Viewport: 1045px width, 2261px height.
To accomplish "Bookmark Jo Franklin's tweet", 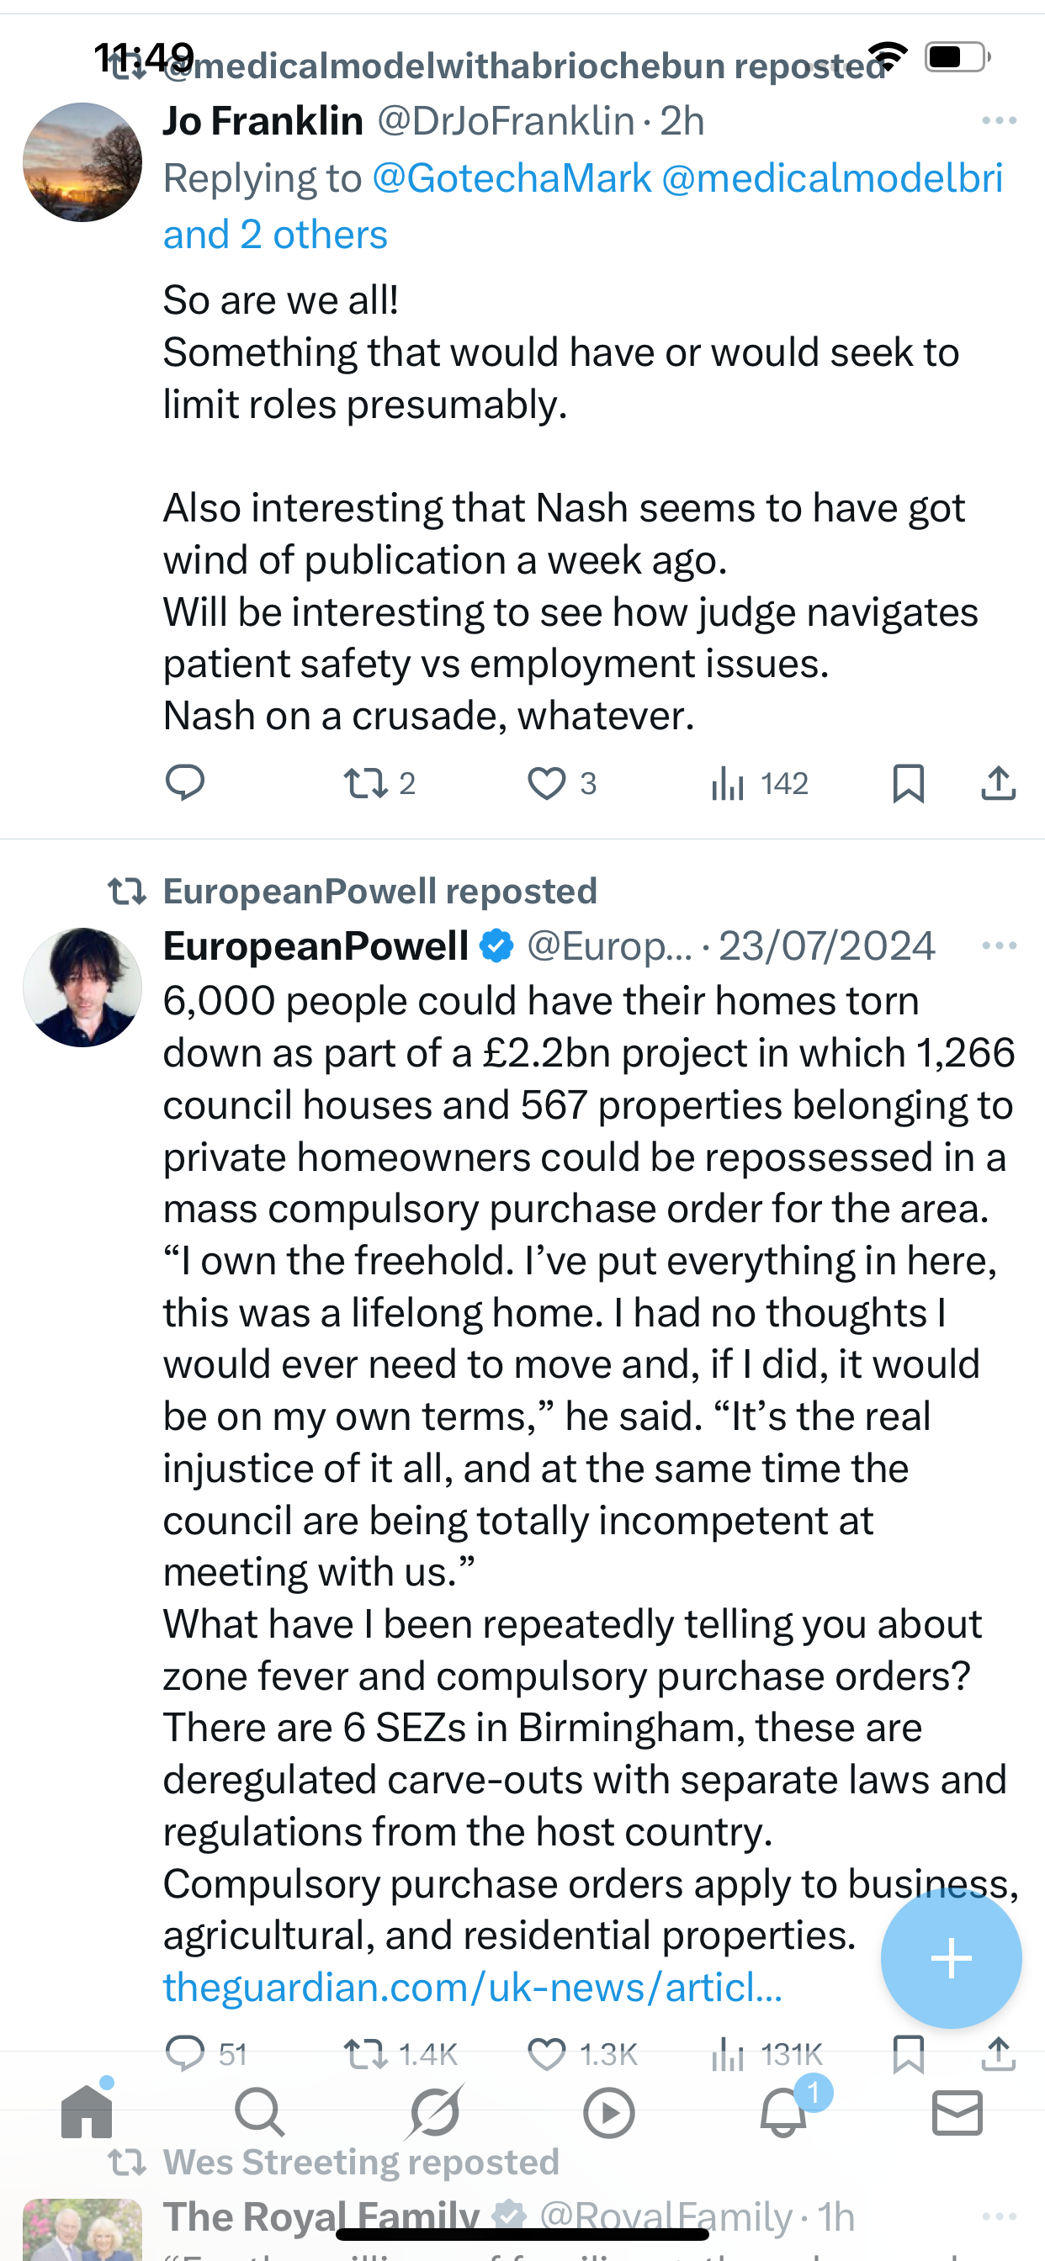I will (x=908, y=782).
